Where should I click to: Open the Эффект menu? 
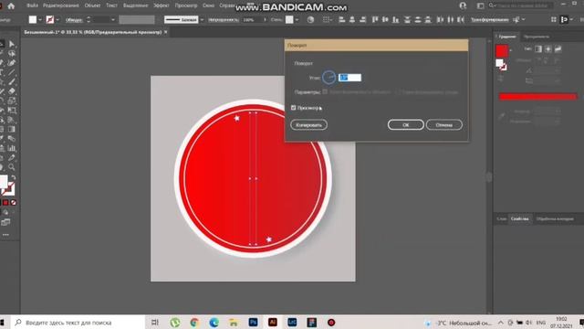tap(162, 5)
